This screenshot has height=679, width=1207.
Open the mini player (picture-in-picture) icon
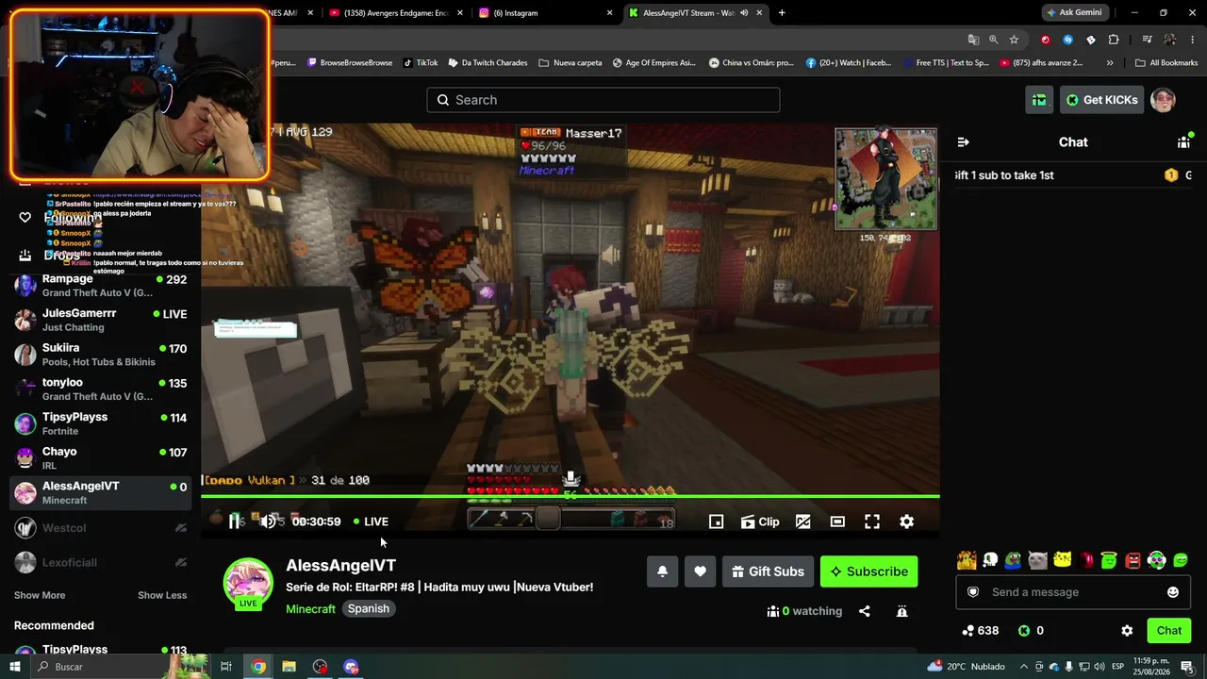(x=717, y=522)
